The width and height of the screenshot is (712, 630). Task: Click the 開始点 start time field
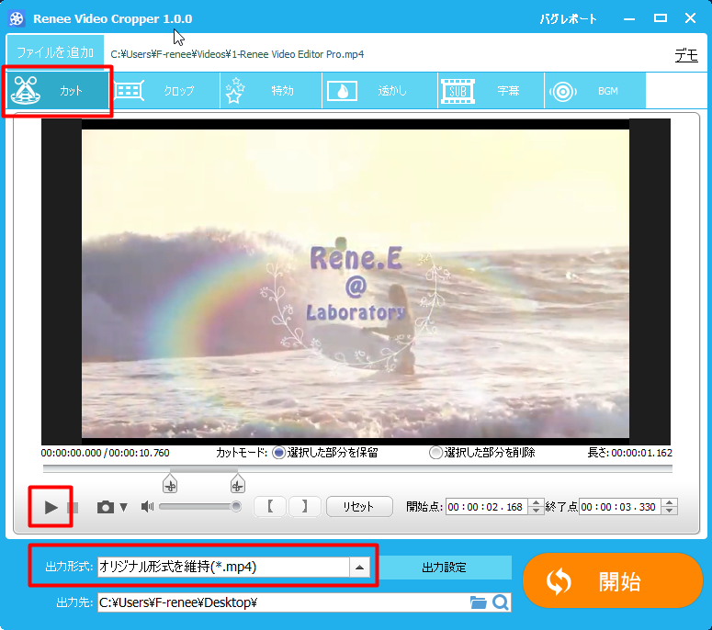tap(486, 507)
